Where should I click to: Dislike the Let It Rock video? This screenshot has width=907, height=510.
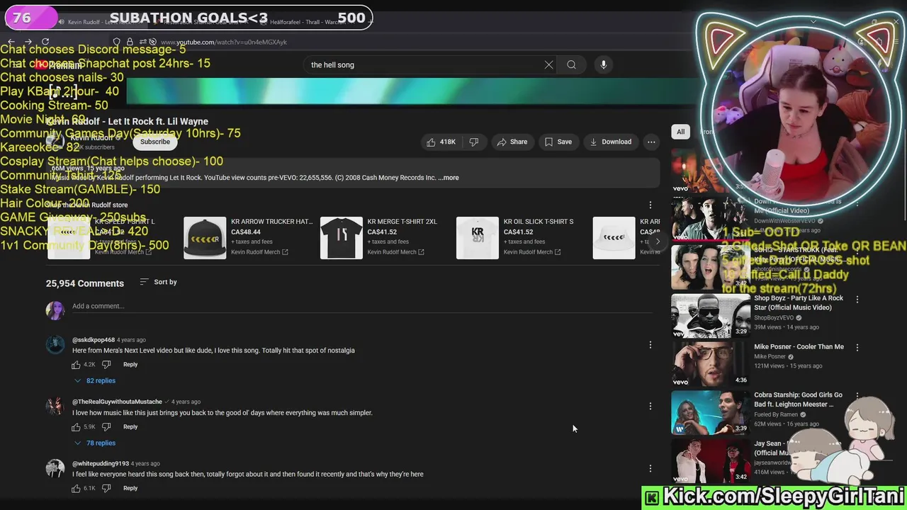pos(474,142)
